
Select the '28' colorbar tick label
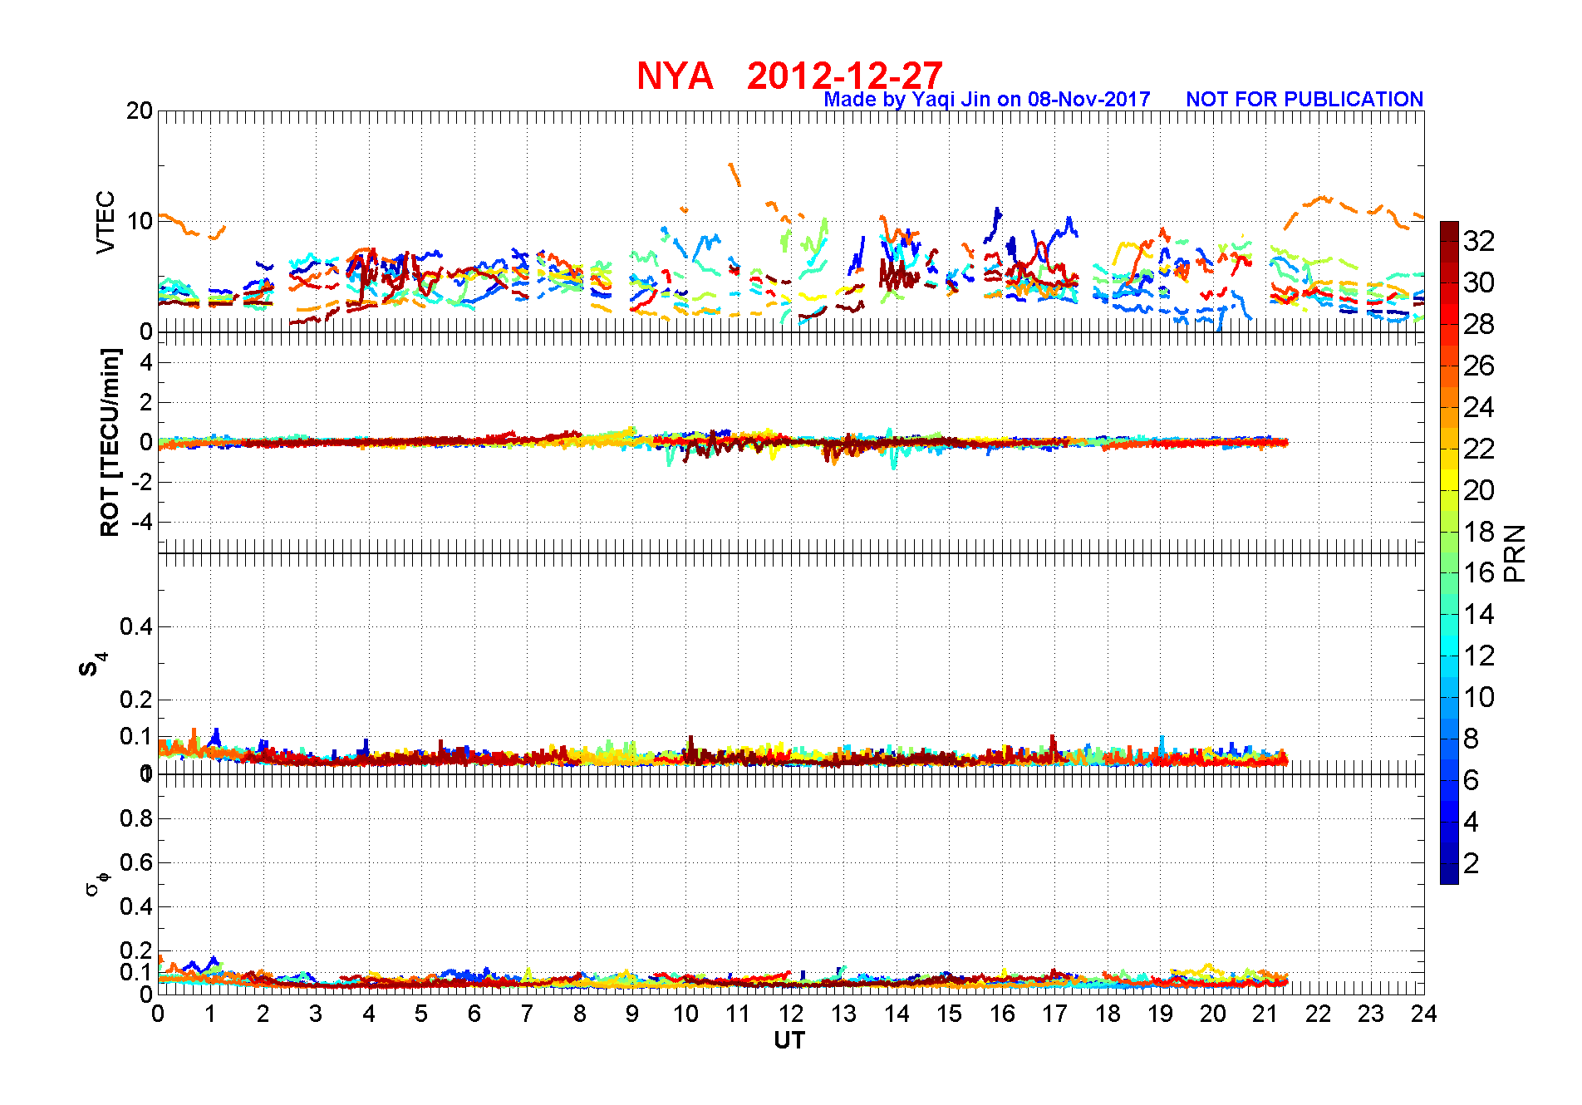tap(1479, 324)
